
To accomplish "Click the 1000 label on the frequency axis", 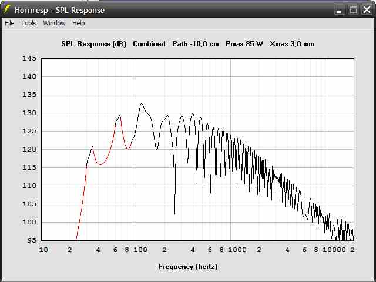I will coord(237,250).
